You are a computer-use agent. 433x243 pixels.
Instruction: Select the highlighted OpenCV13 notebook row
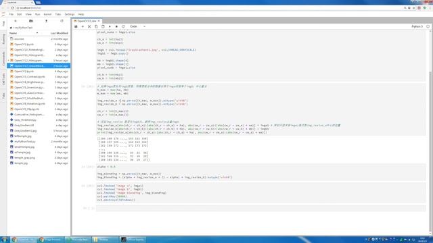tap(39, 66)
